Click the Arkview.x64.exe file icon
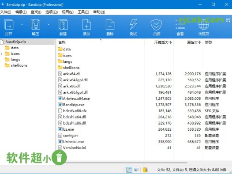This screenshot has height=174, width=232. pyautogui.click(x=60, y=98)
